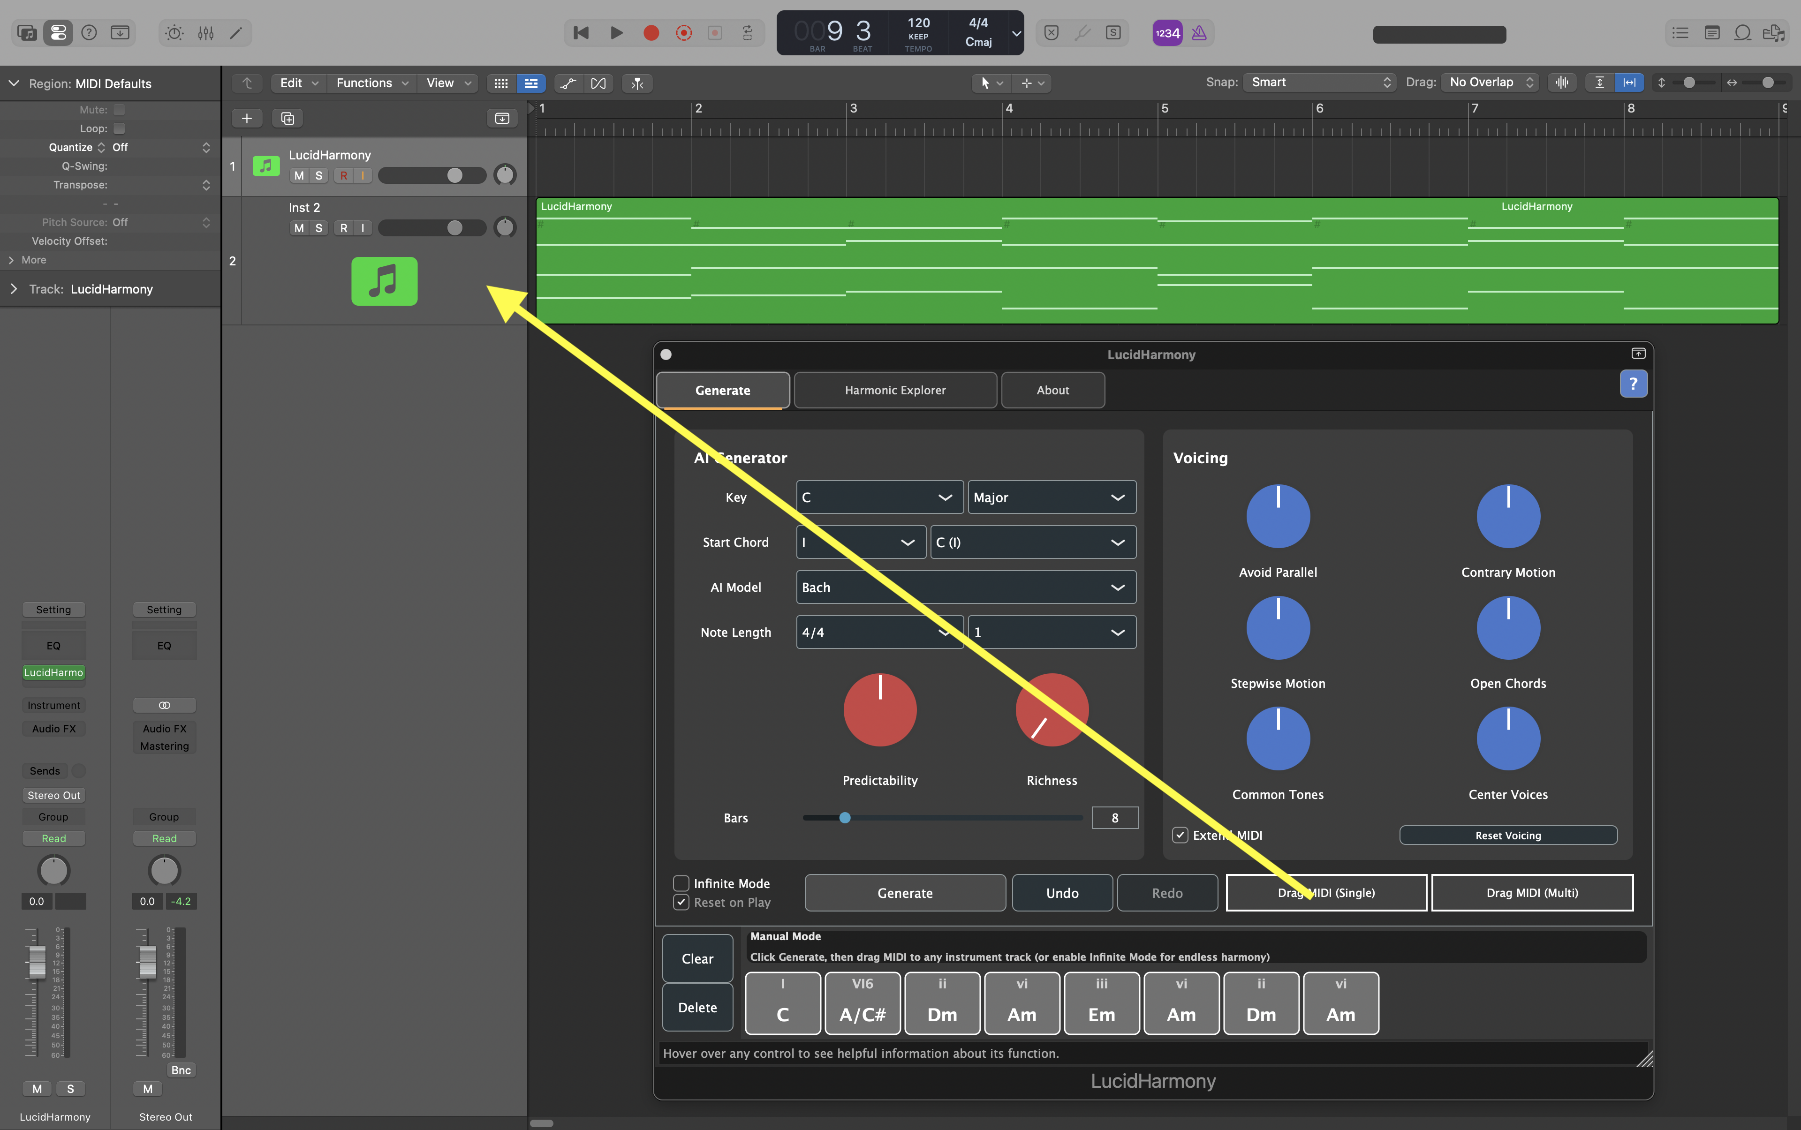Toggle the Solo S button in control bar

[x=1113, y=33]
